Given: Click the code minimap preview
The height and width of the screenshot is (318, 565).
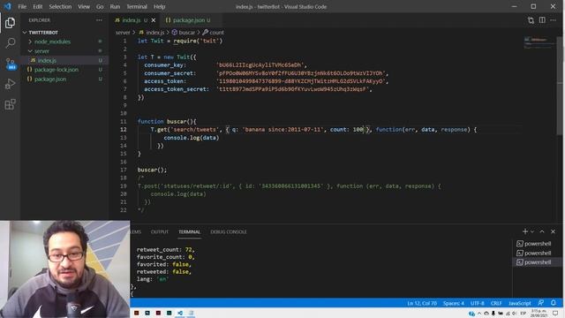Looking at the screenshot, I should click(x=539, y=42).
